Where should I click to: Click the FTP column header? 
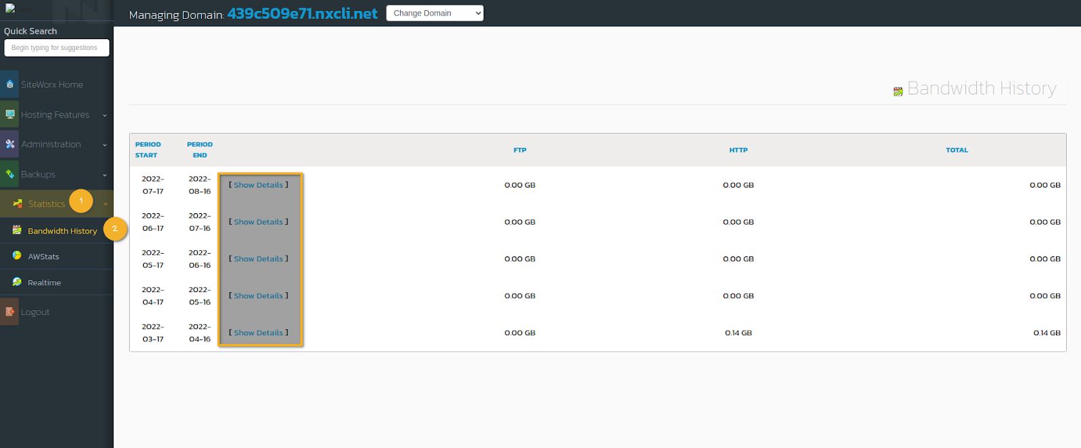click(520, 150)
